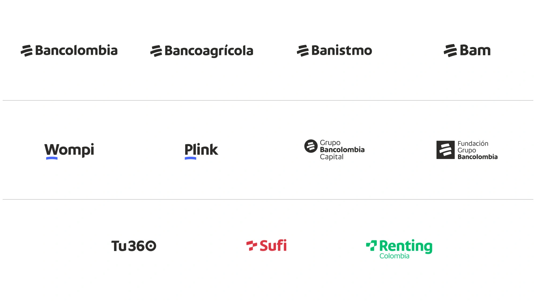Image resolution: width=536 pixels, height=302 pixels.
Task: Click the Fundación text label
Action: click(x=473, y=144)
